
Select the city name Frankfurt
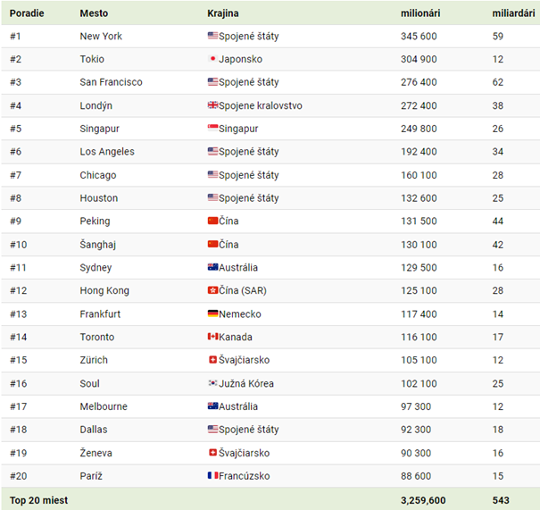click(x=100, y=314)
